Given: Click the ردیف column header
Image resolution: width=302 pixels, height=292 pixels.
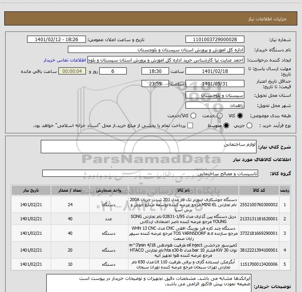Looking at the screenshot, I should click(x=285, y=190).
